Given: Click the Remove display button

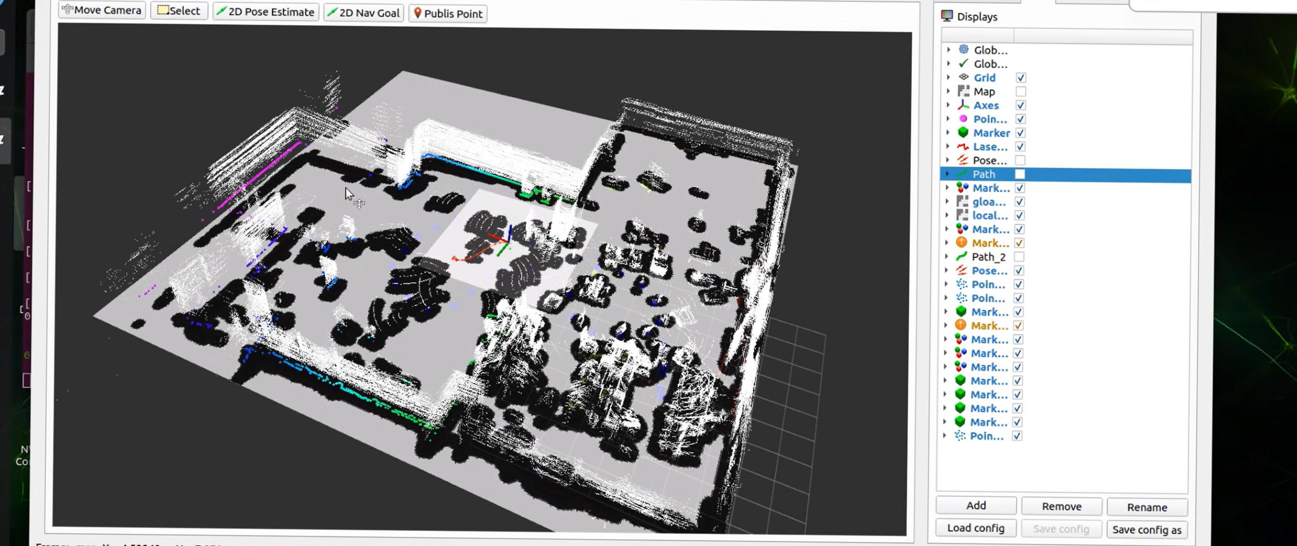Looking at the screenshot, I should click(1062, 506).
